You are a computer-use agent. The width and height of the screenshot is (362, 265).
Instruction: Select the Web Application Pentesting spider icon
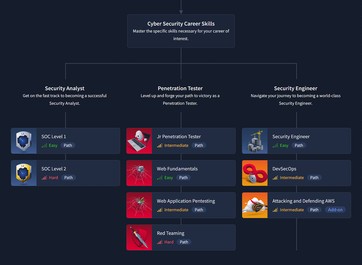point(139,205)
